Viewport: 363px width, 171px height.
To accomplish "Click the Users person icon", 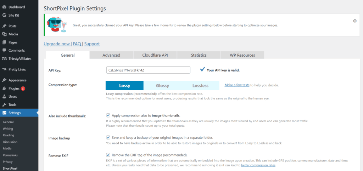I will (x=4, y=97).
